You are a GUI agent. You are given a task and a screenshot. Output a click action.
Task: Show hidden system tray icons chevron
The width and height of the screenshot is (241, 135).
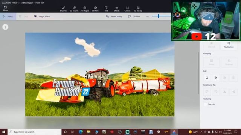point(201,132)
